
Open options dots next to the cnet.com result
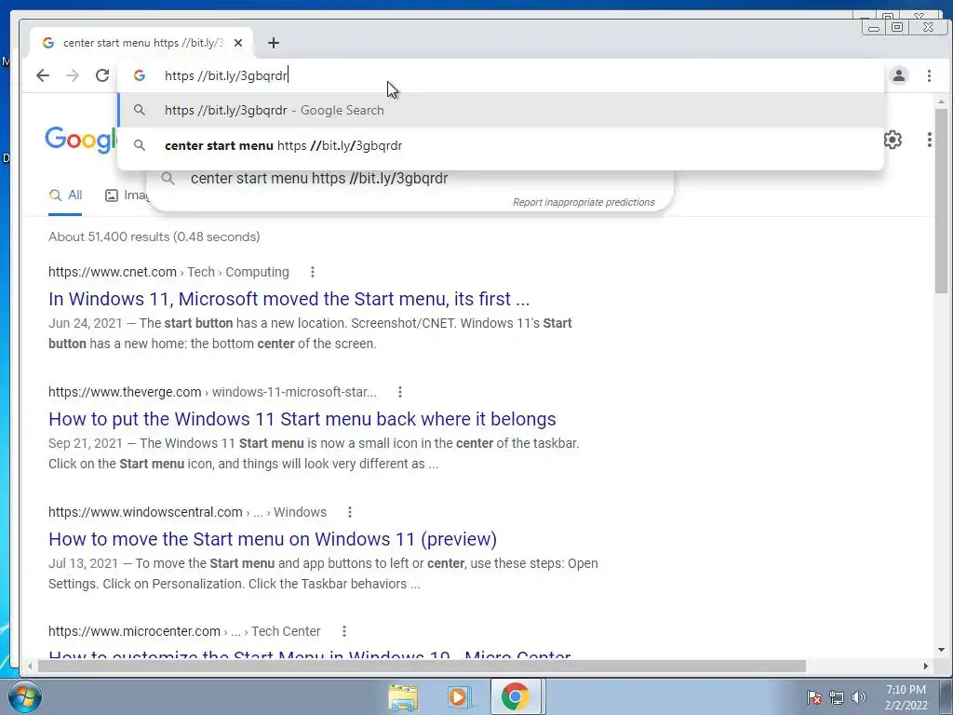313,272
